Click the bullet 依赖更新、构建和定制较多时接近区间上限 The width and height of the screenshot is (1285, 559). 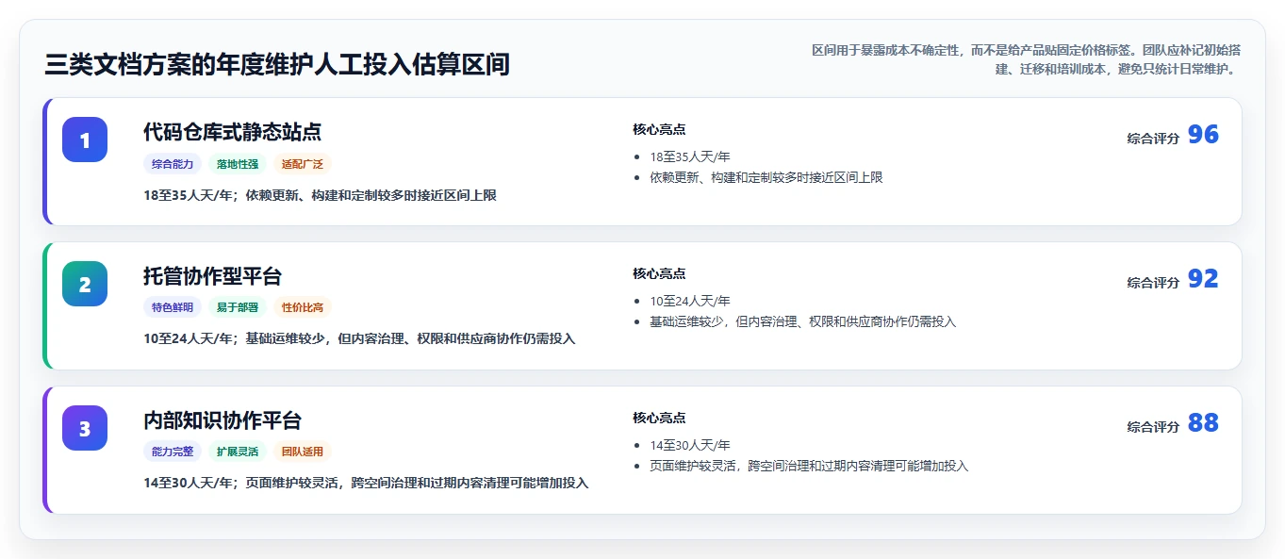[766, 177]
